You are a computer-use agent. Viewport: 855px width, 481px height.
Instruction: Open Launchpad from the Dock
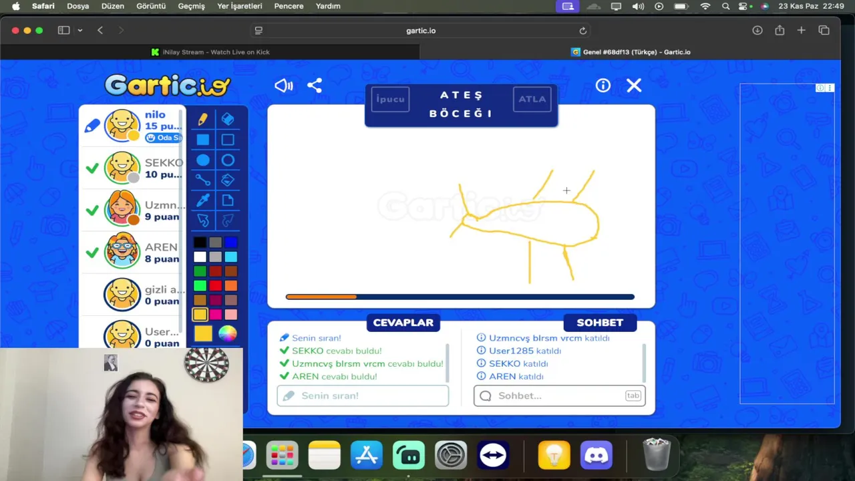(282, 456)
